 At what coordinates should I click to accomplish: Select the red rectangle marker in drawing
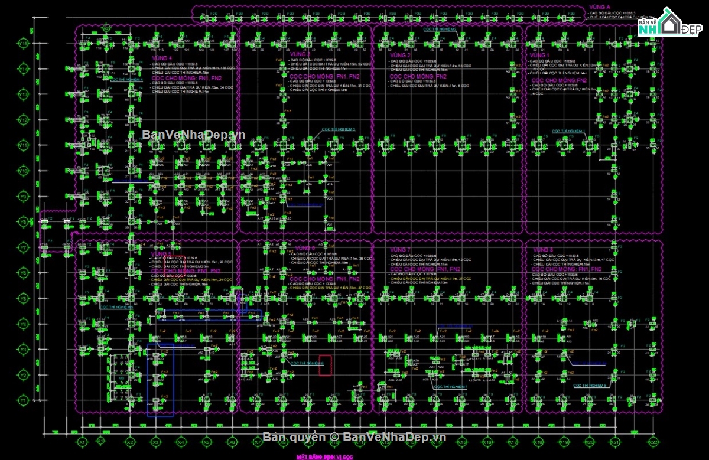(x=325, y=365)
